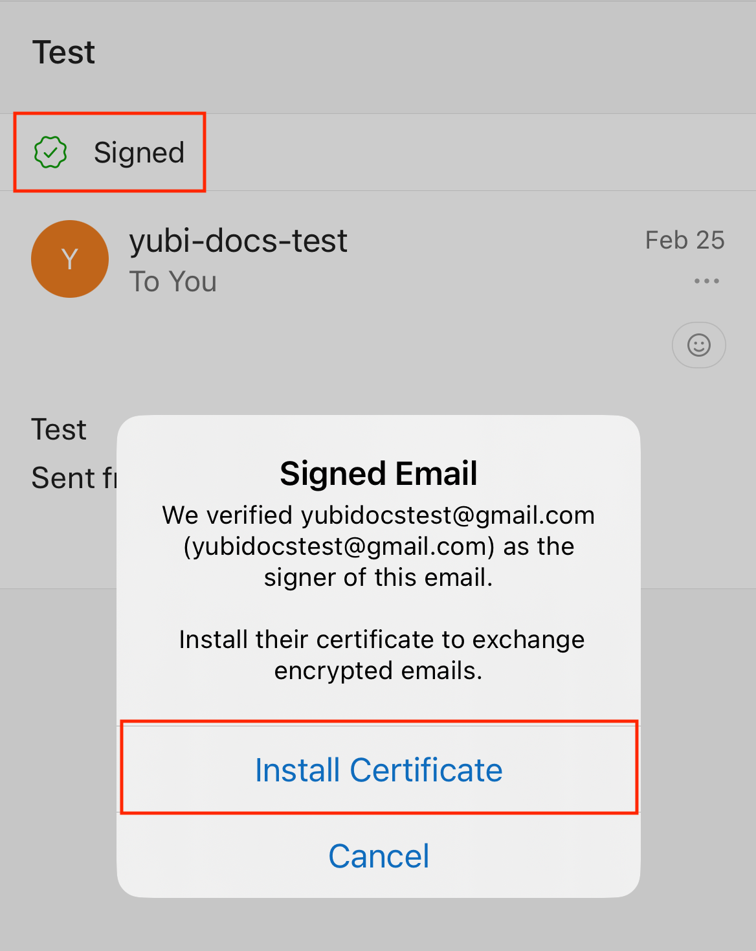Click the parenthesized yubidocstest@gmail.com address
Image resolution: width=756 pixels, height=951 pixels.
[339, 546]
